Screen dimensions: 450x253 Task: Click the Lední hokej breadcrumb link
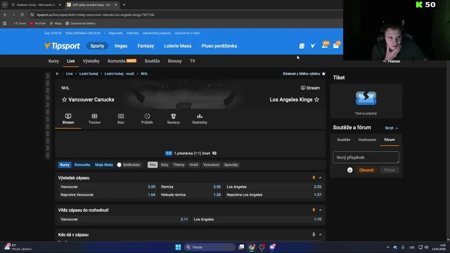point(89,74)
